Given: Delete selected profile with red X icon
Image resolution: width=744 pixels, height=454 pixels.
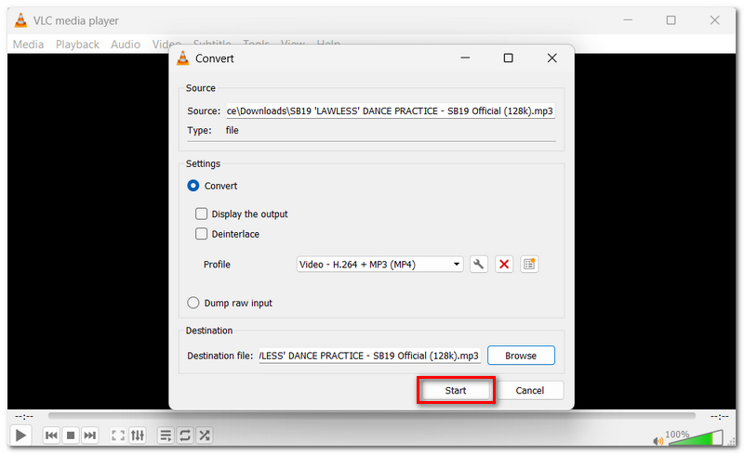Looking at the screenshot, I should 504,264.
